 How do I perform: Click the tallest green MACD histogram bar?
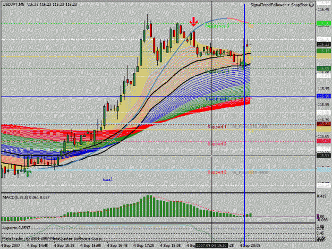[148, 206]
